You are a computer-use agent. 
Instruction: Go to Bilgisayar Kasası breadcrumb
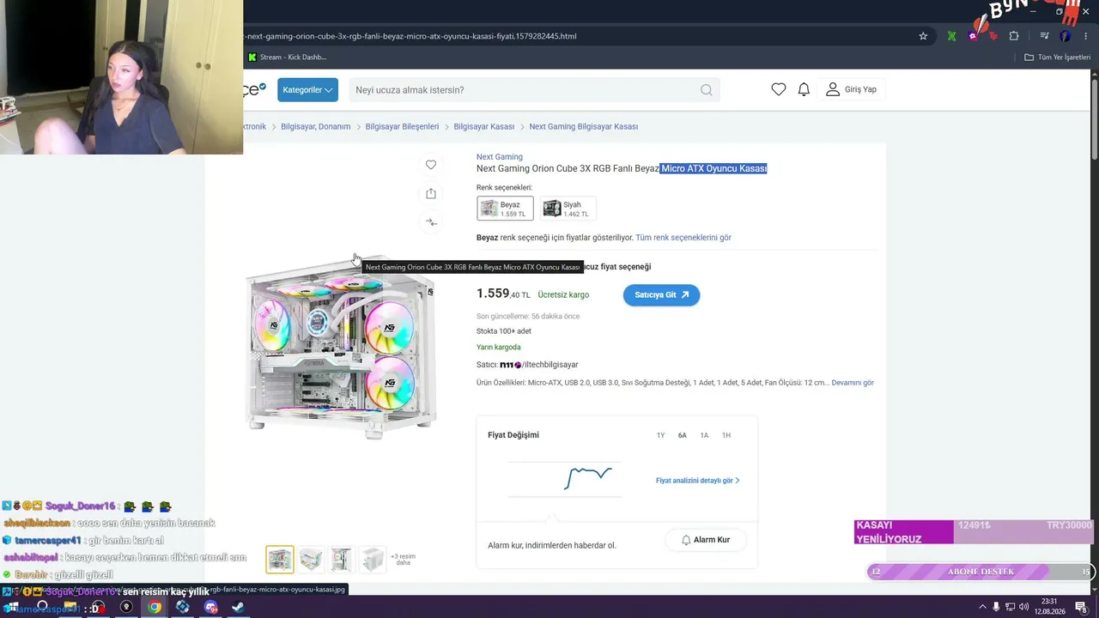484,127
